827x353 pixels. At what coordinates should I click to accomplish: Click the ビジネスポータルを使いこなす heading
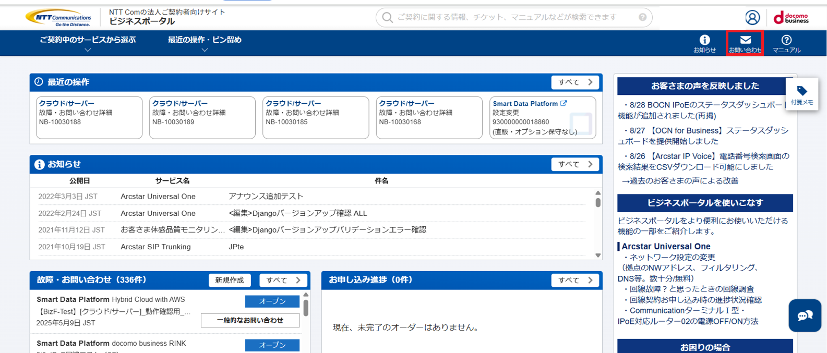(x=705, y=203)
